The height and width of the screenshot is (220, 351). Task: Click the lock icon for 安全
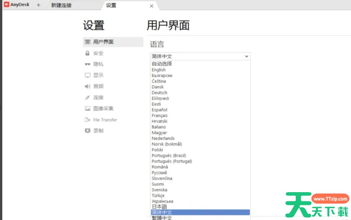click(88, 53)
